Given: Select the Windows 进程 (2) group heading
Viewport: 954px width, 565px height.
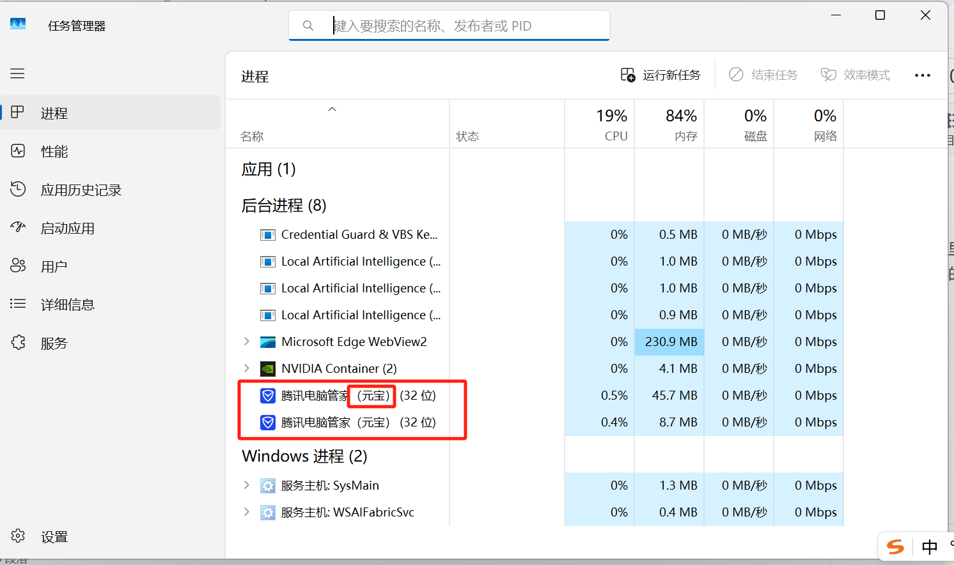Looking at the screenshot, I should (304, 456).
